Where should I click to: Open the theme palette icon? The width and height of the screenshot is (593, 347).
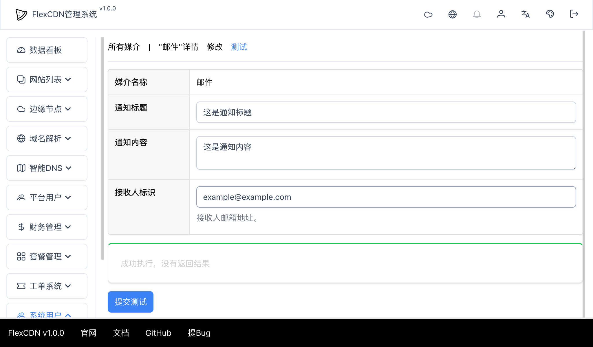pos(550,14)
